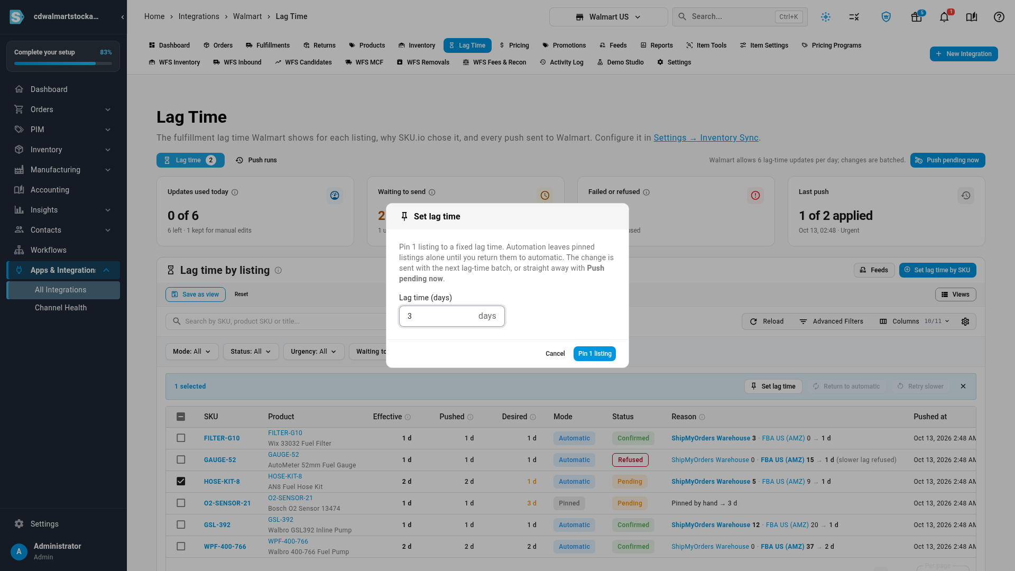Click the SKU.io logo icon
Viewport: 1015px width, 571px height.
[x=17, y=17]
